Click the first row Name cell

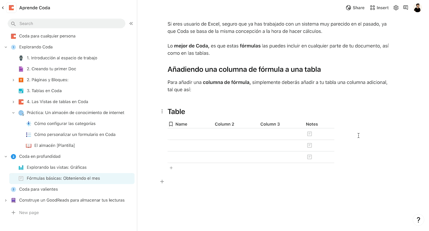coord(190,134)
